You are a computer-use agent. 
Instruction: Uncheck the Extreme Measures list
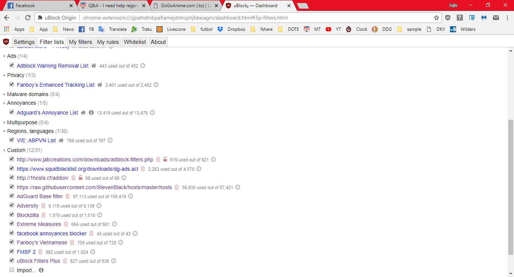point(12,224)
